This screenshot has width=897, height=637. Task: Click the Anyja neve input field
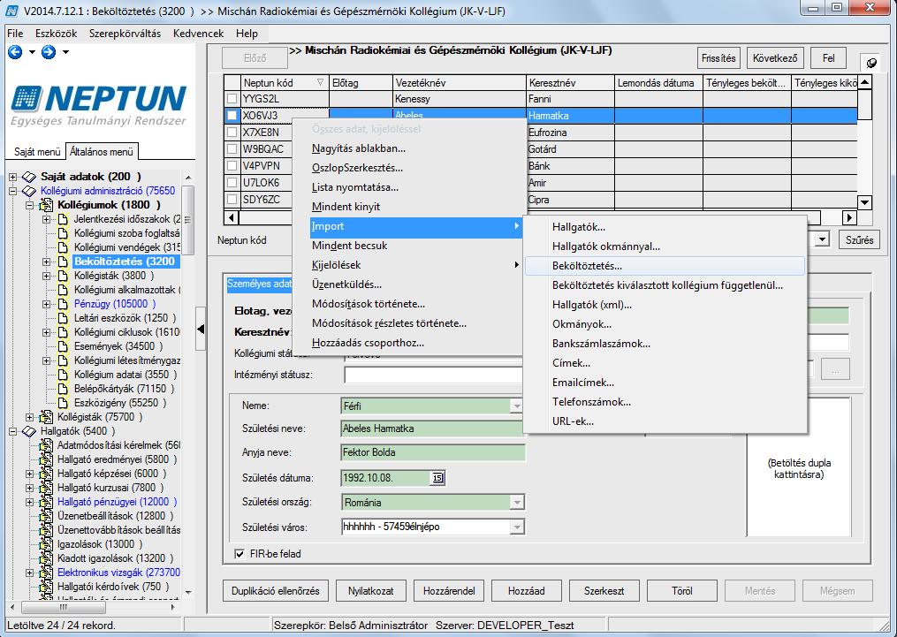[432, 452]
